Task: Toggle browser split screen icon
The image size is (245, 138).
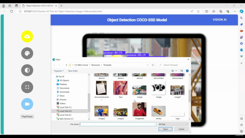Action: [207, 11]
